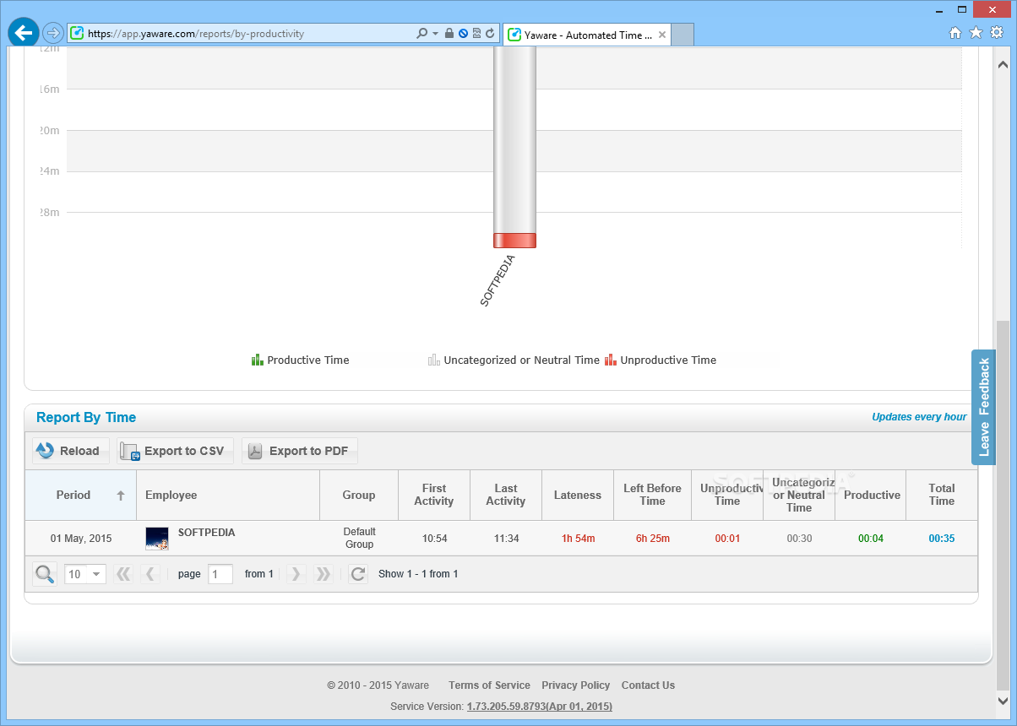1017x726 pixels.
Task: Click the Default Group cell
Action: pos(359,539)
